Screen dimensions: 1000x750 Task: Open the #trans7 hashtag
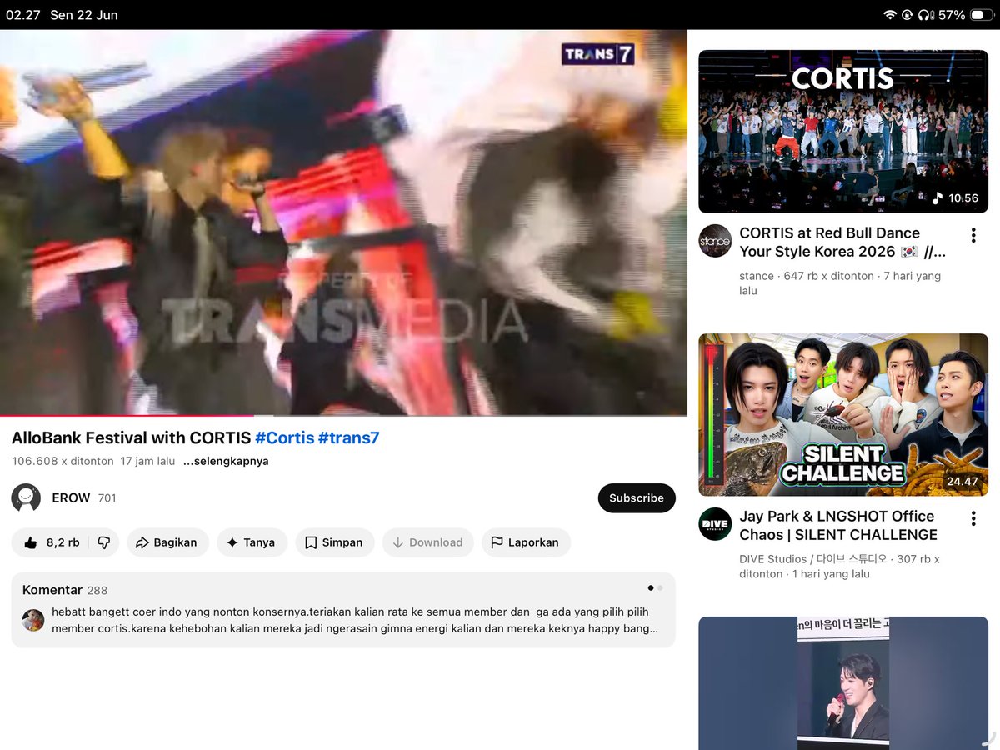349,437
